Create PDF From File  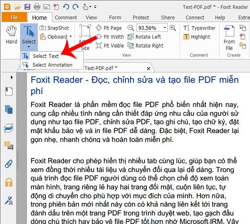pos(229,37)
